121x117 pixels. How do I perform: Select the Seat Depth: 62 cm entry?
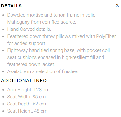(26, 104)
